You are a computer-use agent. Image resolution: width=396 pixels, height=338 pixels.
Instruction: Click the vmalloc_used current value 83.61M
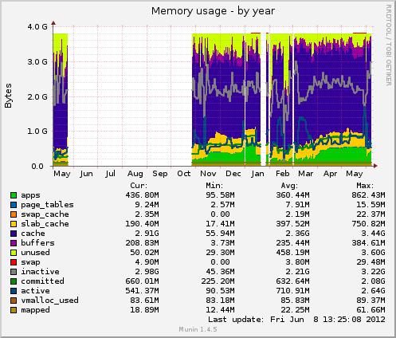click(x=145, y=301)
